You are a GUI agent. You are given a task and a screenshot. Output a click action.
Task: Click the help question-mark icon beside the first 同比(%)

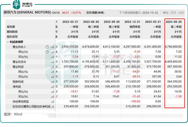tap(47, 52)
